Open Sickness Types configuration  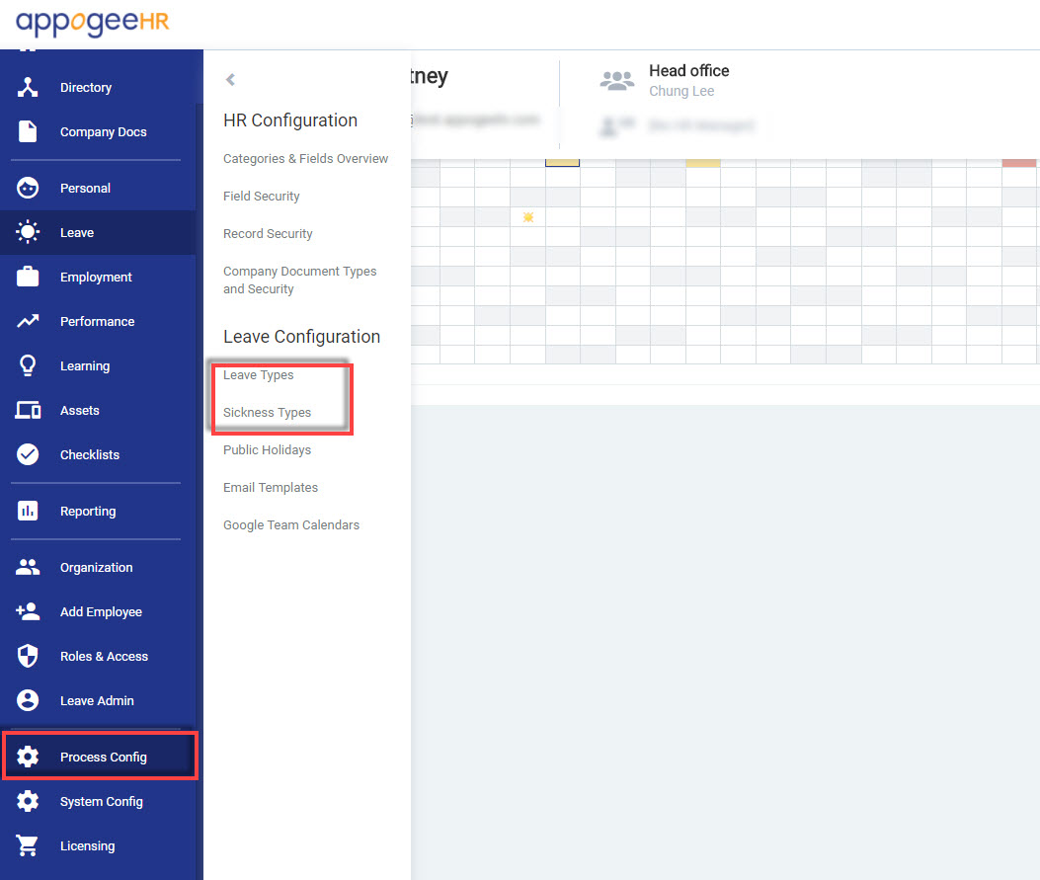coord(267,412)
